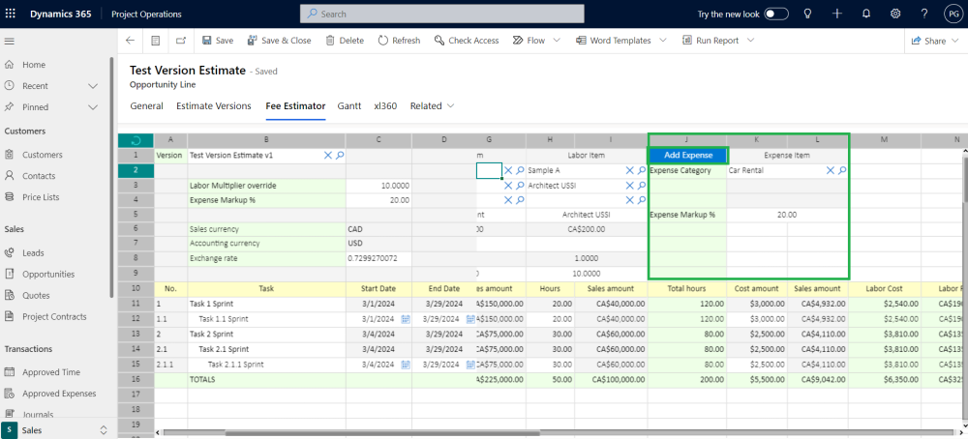Click the help question mark icon

pos(924,14)
